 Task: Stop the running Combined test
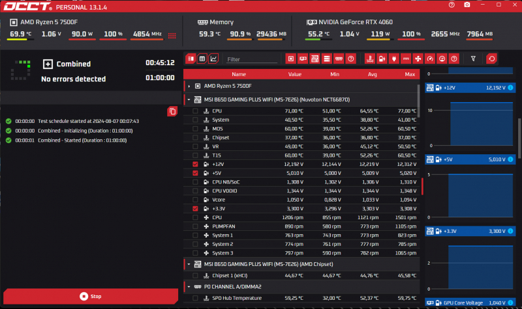pos(91,297)
